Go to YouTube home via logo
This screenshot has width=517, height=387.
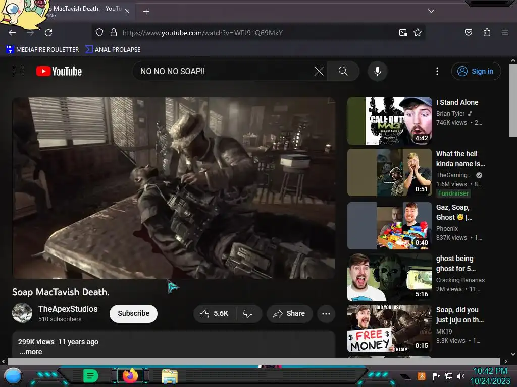[59, 71]
